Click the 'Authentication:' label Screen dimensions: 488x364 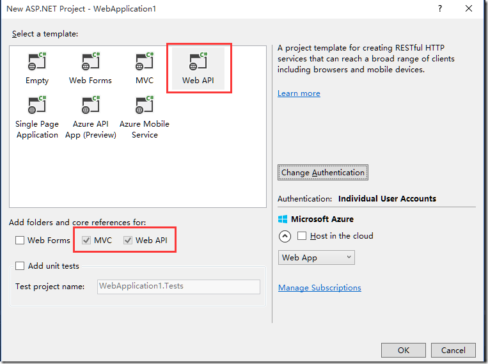[x=304, y=199]
